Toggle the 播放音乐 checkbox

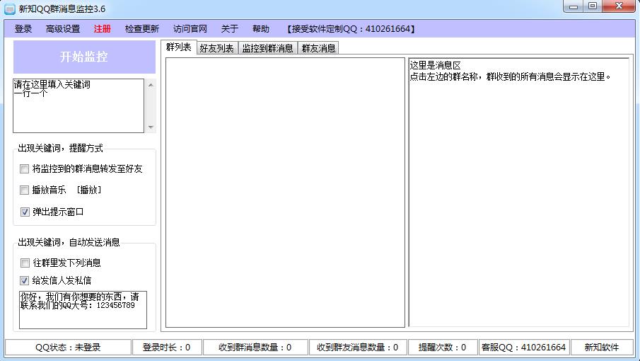coord(25,190)
